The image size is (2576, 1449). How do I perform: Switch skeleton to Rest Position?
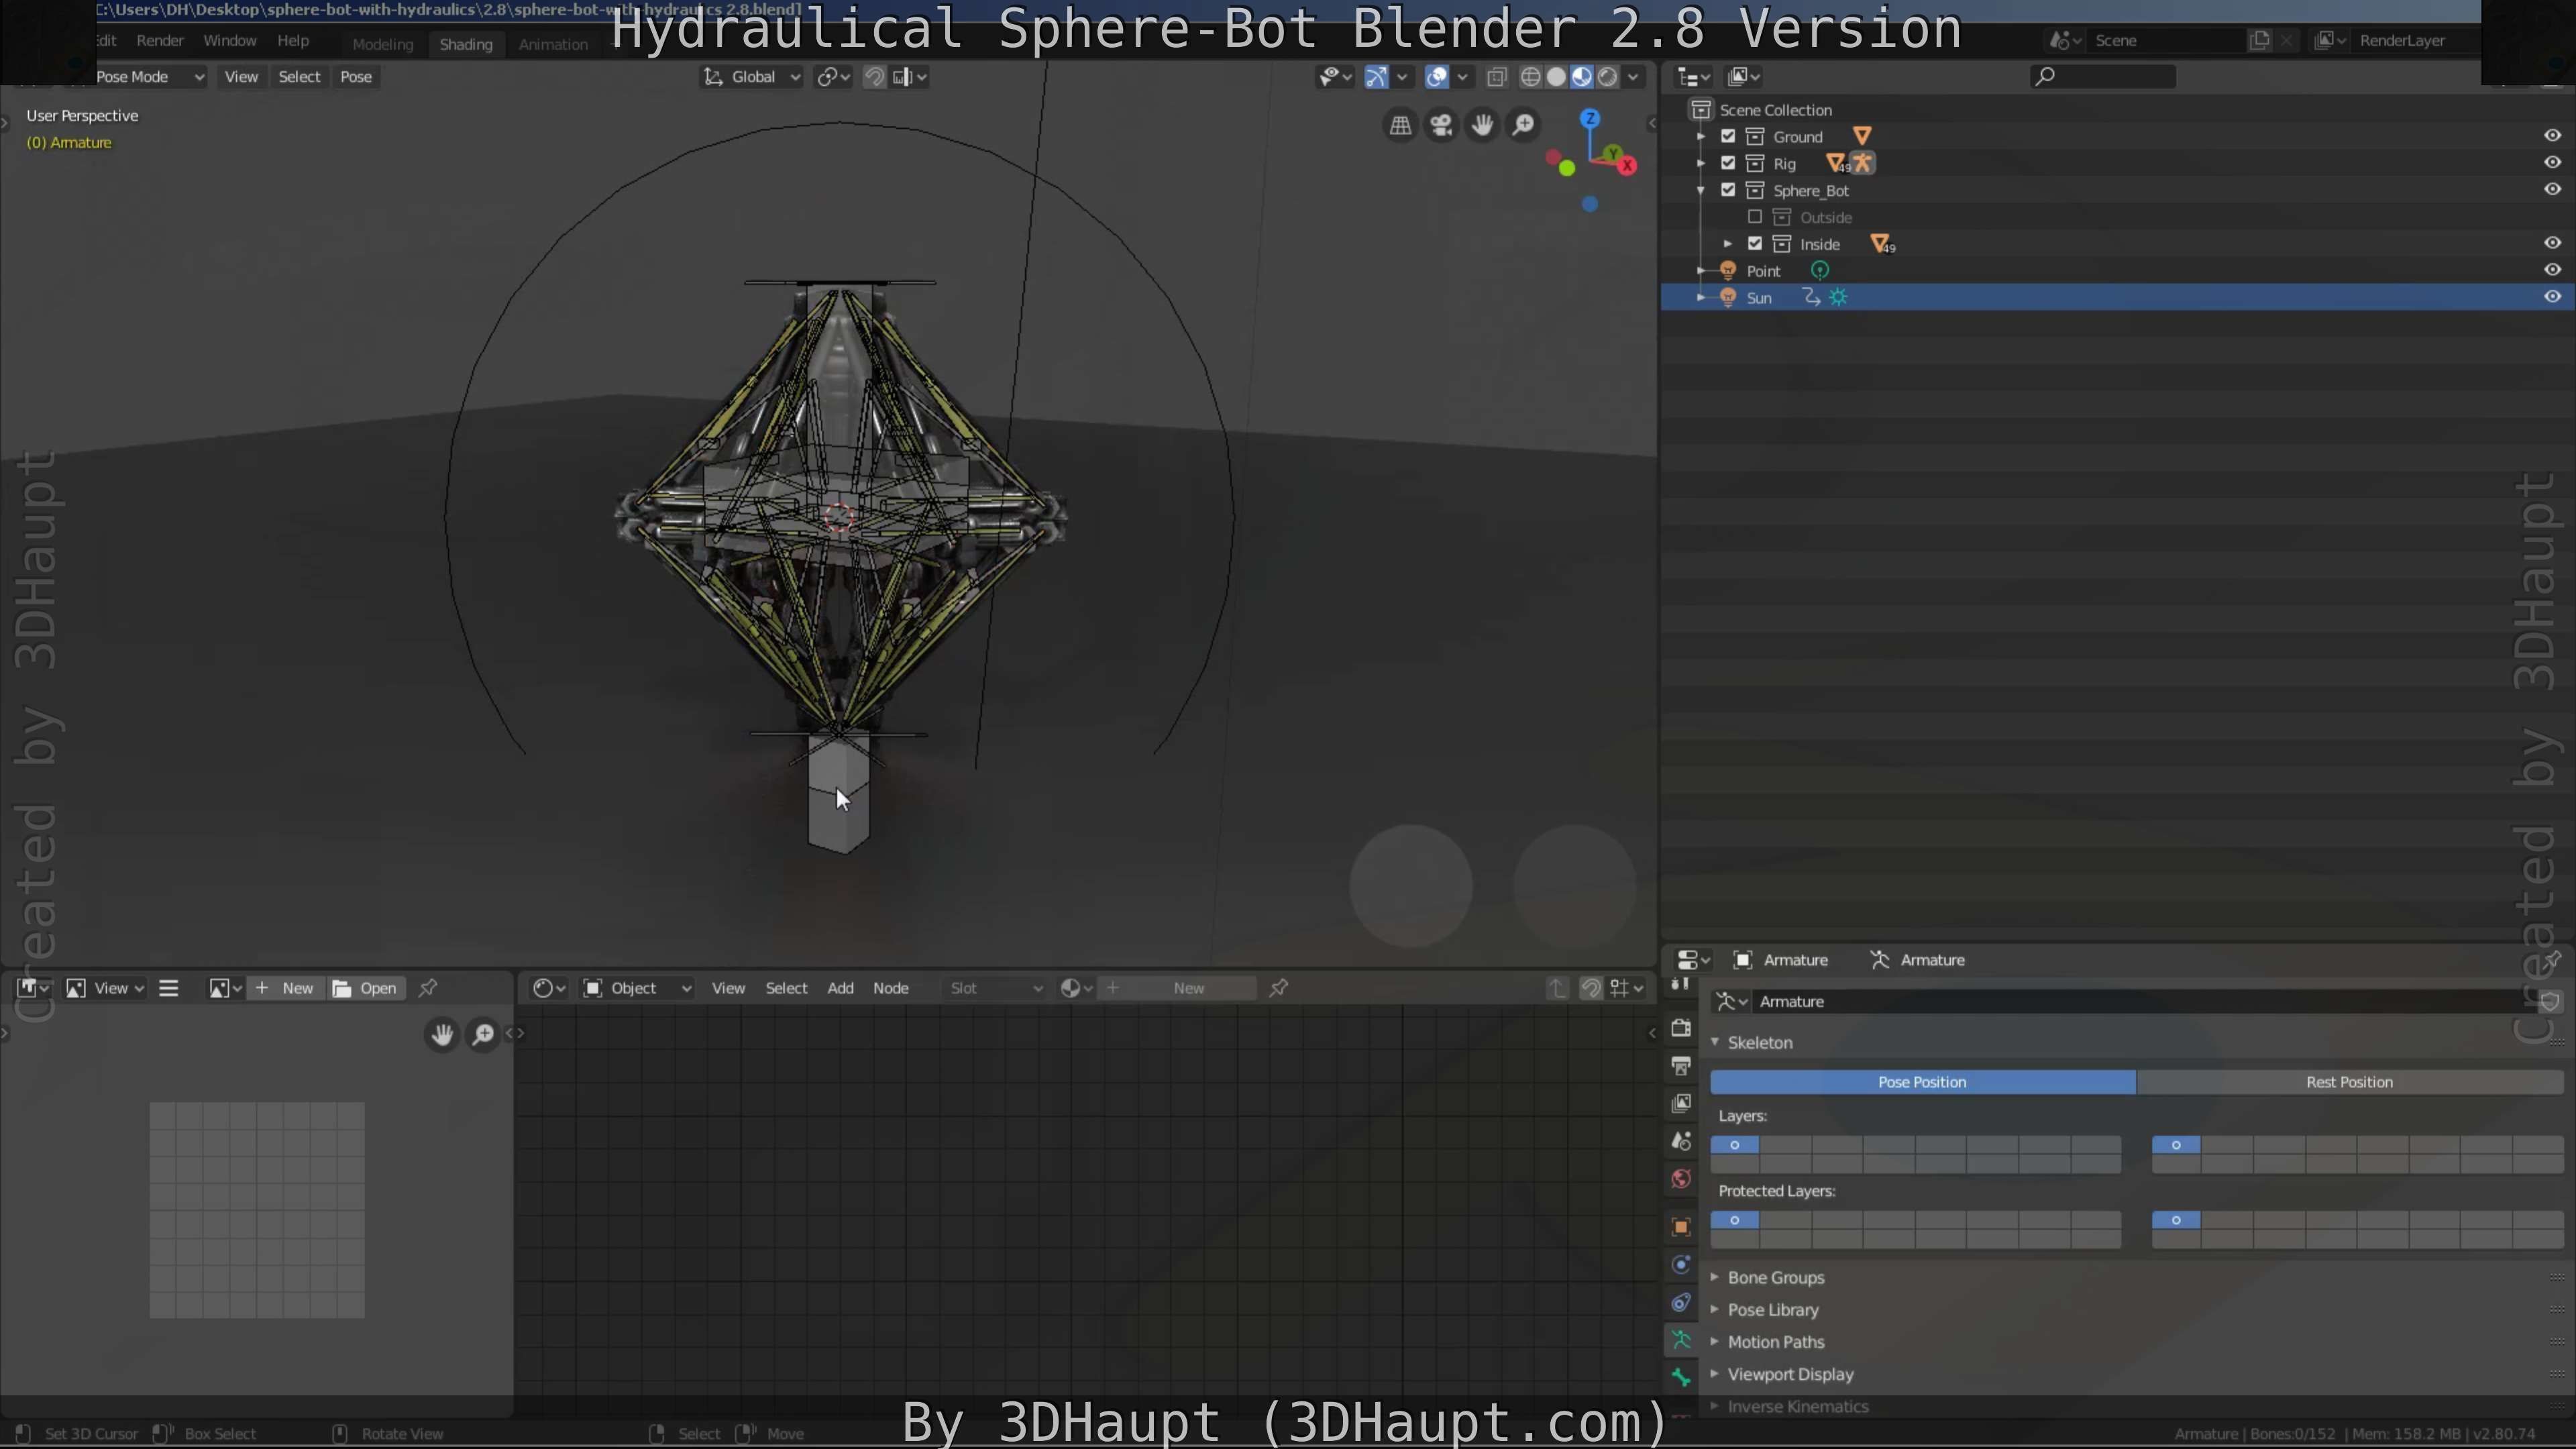coord(2349,1082)
